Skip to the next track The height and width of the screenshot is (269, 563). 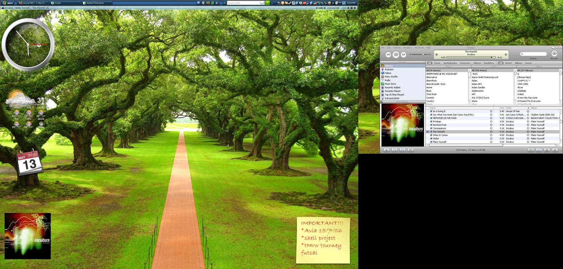[x=404, y=55]
